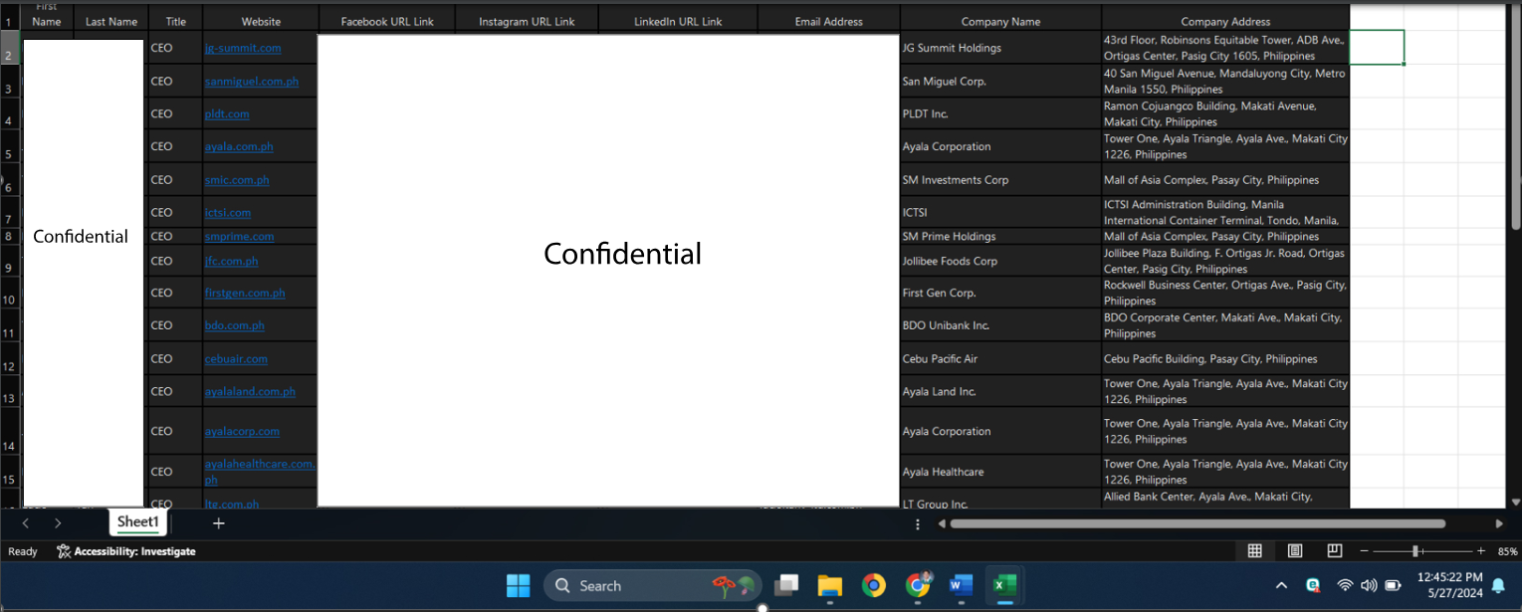Click the horizontal scrollbar thumb

(1197, 523)
